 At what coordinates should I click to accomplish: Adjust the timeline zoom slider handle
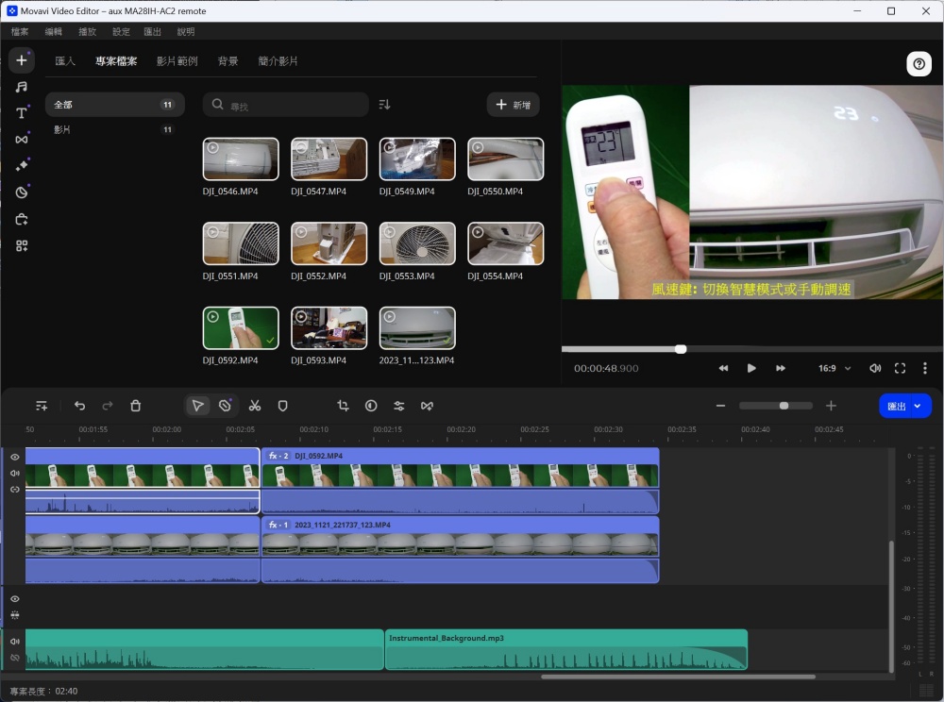click(x=784, y=406)
